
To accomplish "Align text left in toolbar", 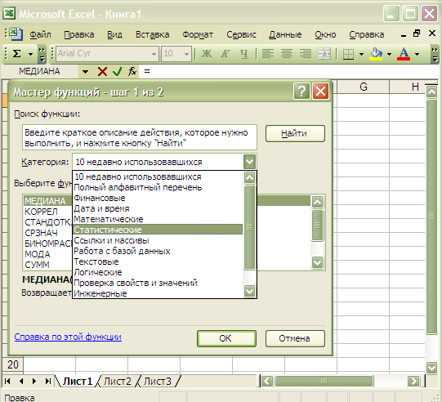I will coord(268,54).
